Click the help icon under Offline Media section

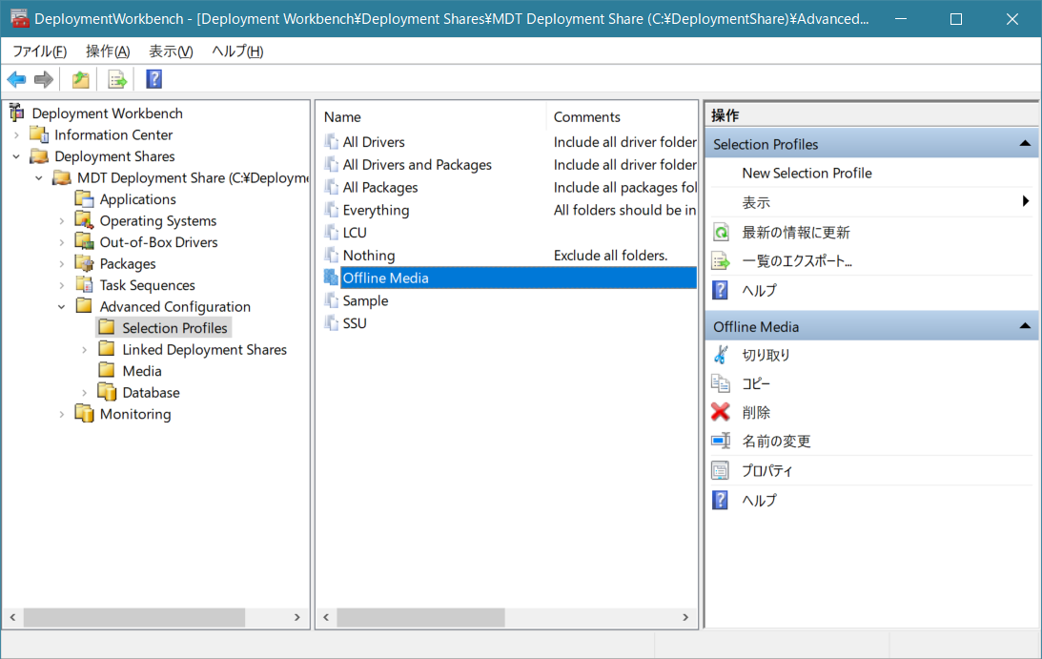click(x=721, y=500)
